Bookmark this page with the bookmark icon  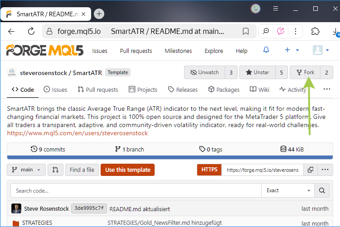pyautogui.click(x=245, y=31)
